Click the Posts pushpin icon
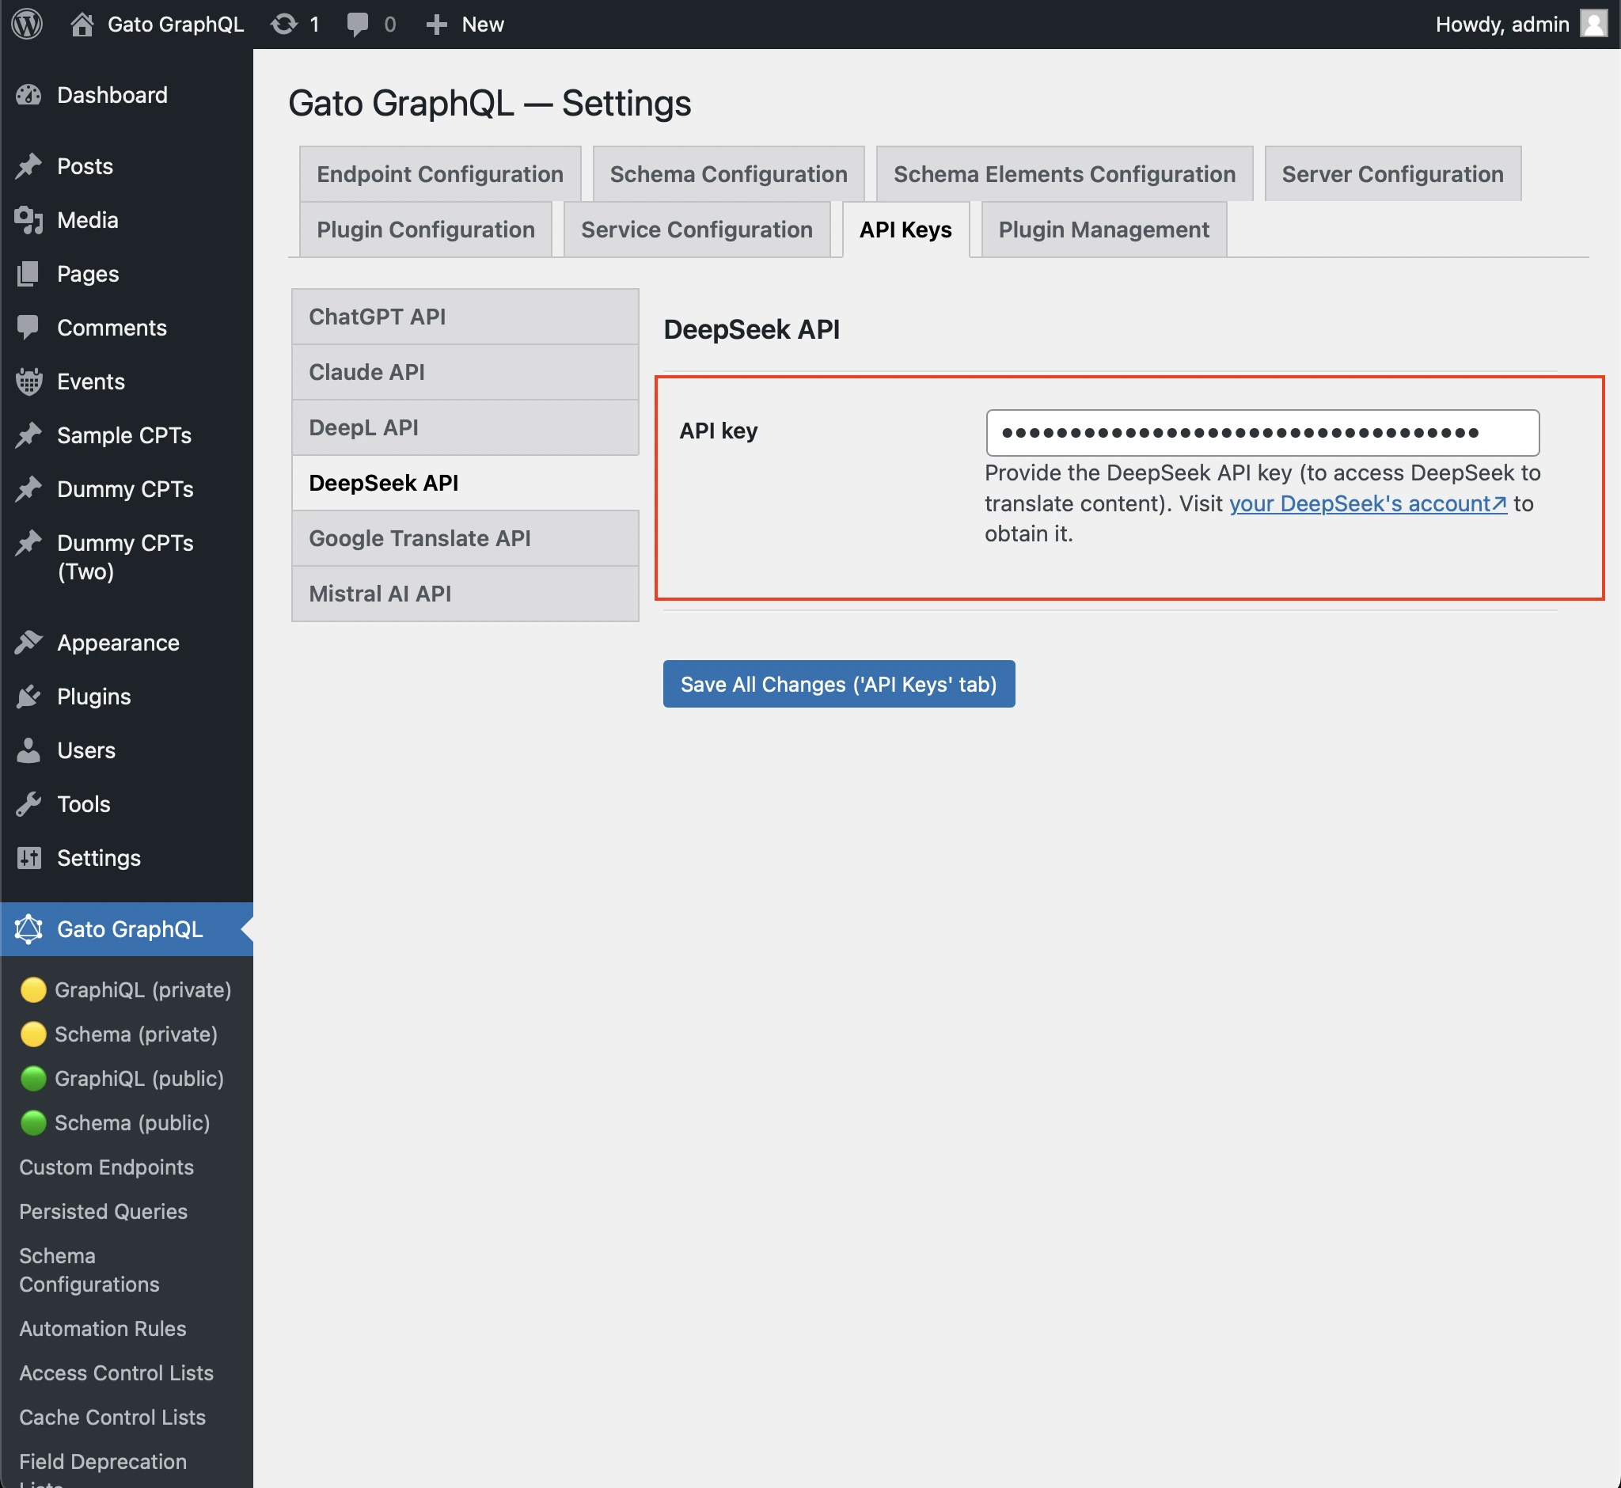This screenshot has height=1488, width=1621. tap(29, 166)
